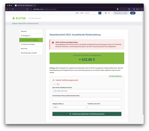The image size is (149, 131).
Task: Click the Mastercard logo
Action: click(58, 84)
